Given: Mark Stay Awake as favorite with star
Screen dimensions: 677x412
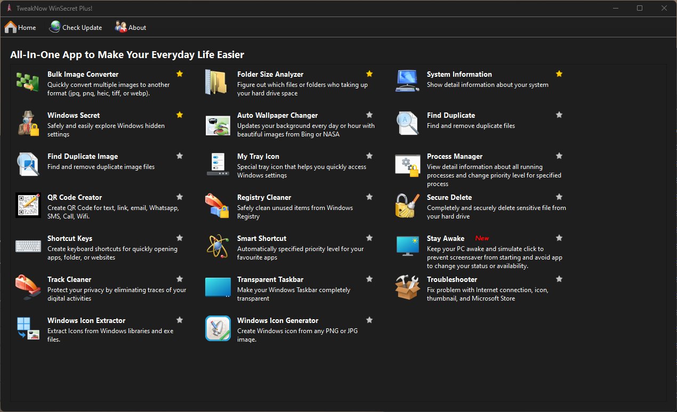Looking at the screenshot, I should pyautogui.click(x=559, y=238).
